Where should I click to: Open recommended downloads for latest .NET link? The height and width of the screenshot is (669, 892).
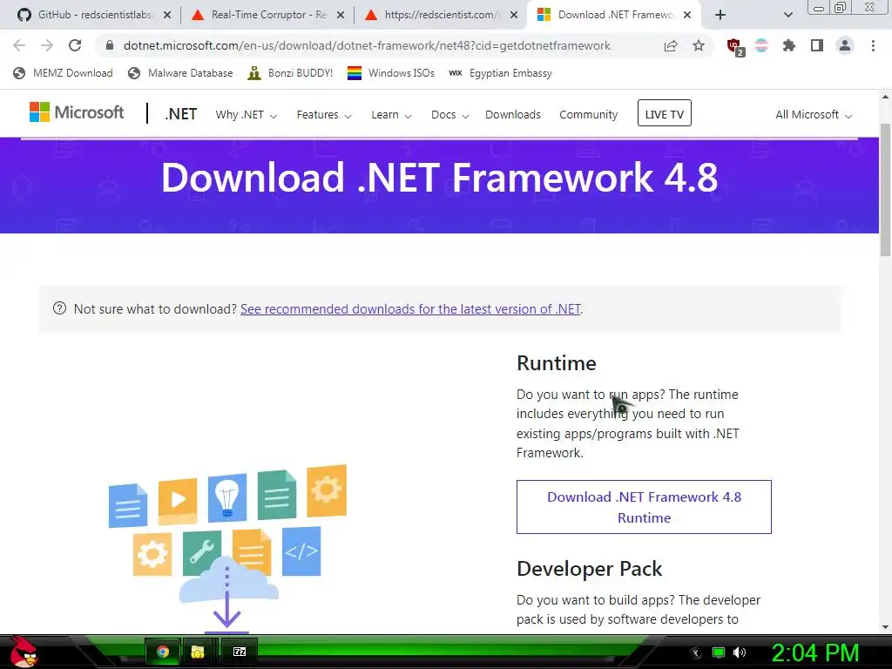[410, 309]
